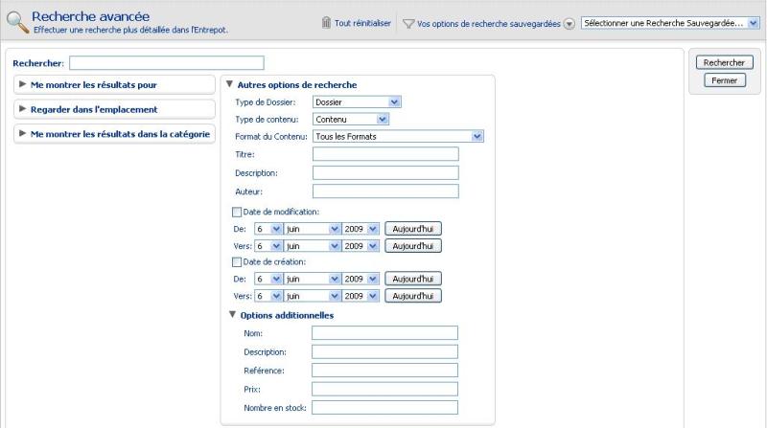Open the round arrow beside saved search options
The image size is (767, 428).
pyautogui.click(x=569, y=24)
